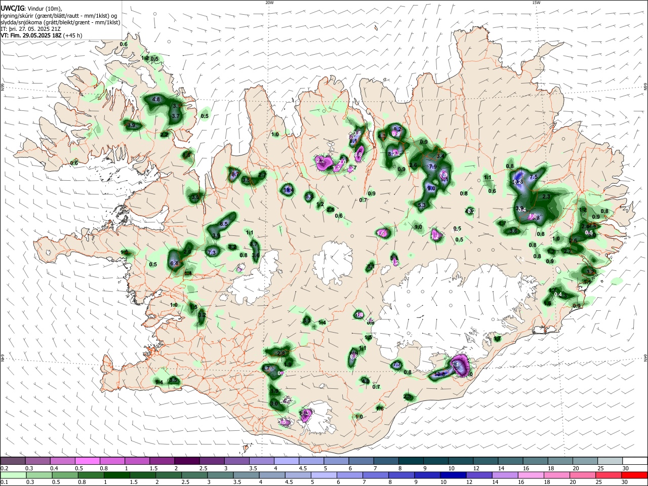Image resolution: width=648 pixels, height=486 pixels.
Task: Click the '6.5' precipitation value on the map
Action: point(224,224)
